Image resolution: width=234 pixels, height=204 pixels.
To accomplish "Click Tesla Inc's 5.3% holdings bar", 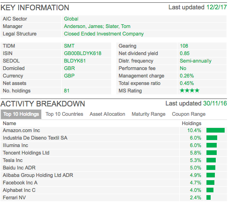I will (x=211, y=160).
